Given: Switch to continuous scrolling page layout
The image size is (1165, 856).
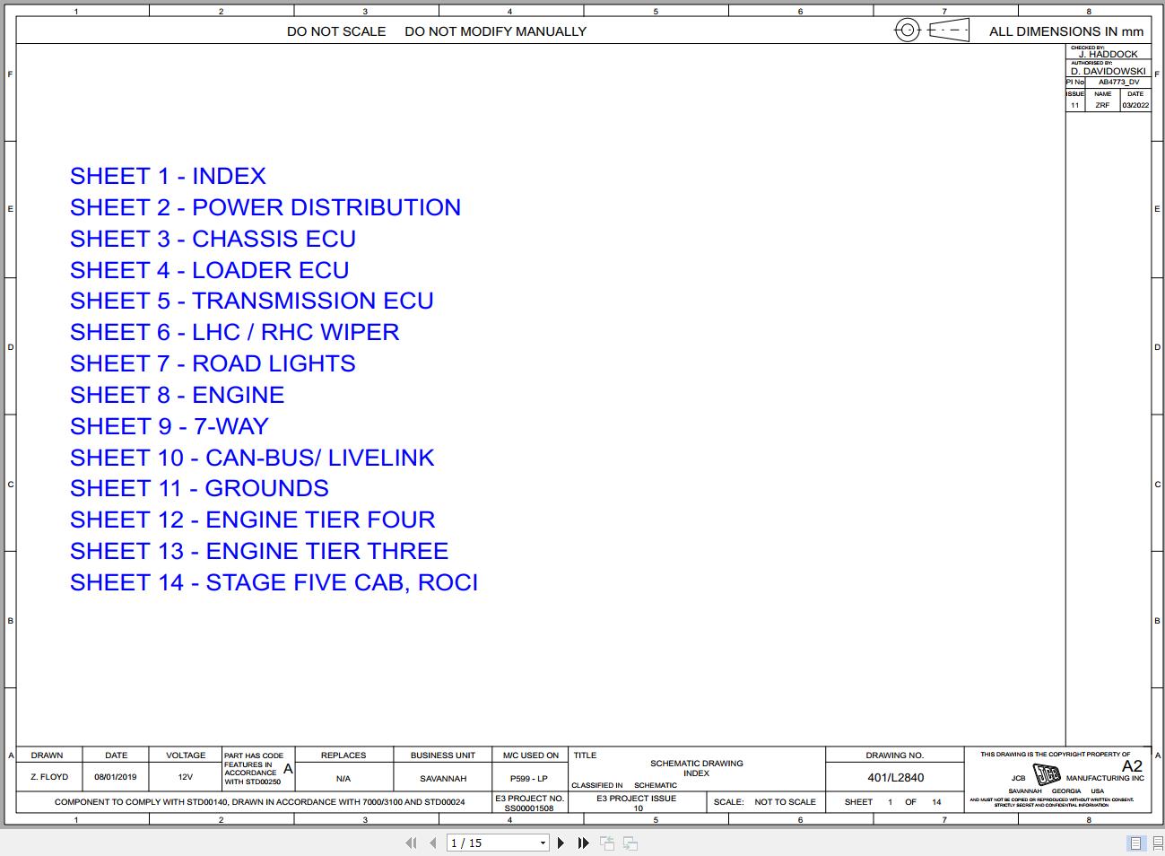Looking at the screenshot, I should click(1154, 843).
